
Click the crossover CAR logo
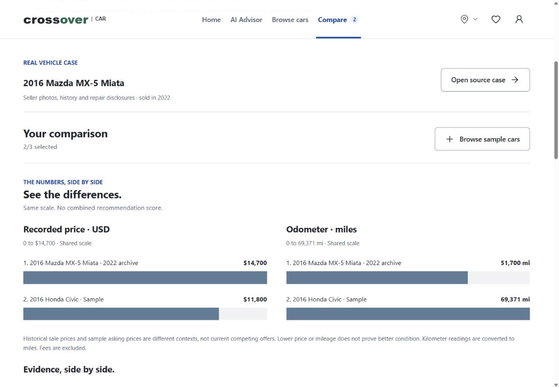point(65,20)
